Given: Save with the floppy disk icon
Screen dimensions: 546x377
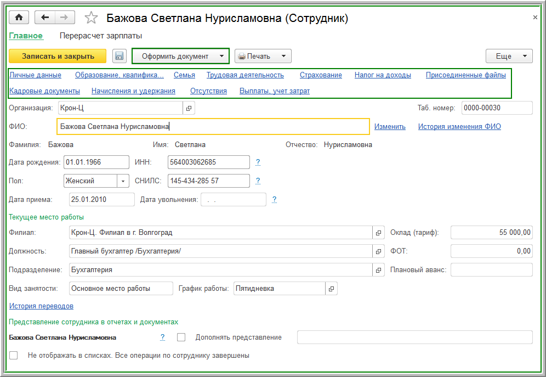Looking at the screenshot, I should [x=120, y=56].
